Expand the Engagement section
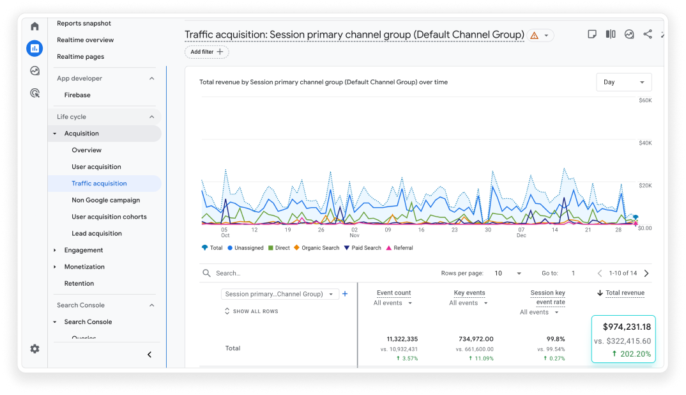Viewport: 686px width, 395px height. tap(83, 250)
